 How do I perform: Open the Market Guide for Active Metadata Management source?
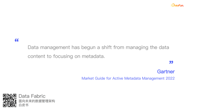click(x=128, y=78)
